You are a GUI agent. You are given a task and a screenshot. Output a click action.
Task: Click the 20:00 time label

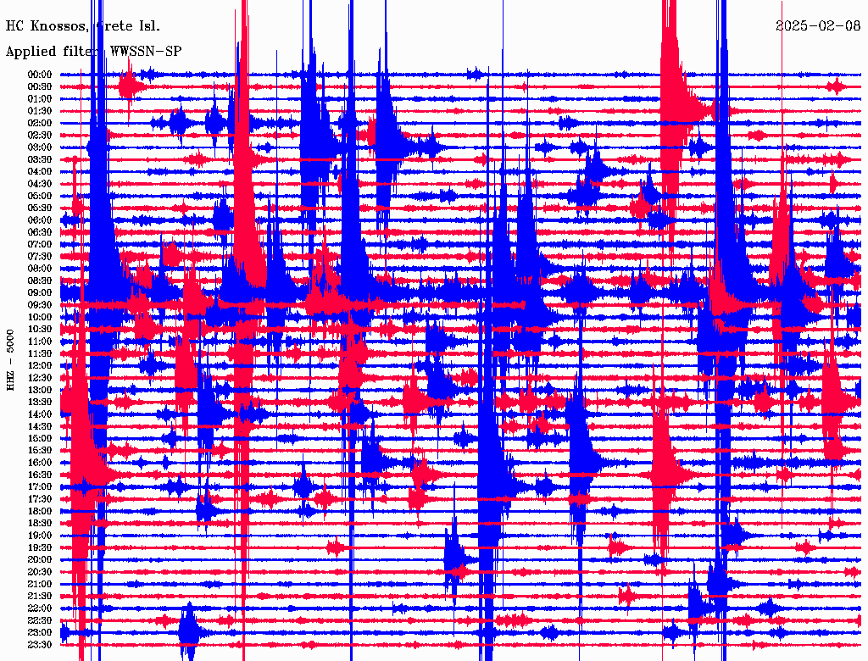40,560
